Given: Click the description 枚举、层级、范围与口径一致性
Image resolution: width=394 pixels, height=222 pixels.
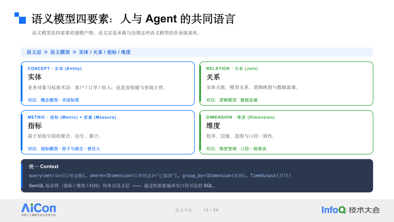Looking at the screenshot, I should point(242,136).
